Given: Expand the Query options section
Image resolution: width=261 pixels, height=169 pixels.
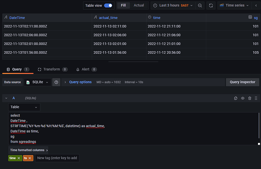Looking at the screenshot, I should [80, 82].
